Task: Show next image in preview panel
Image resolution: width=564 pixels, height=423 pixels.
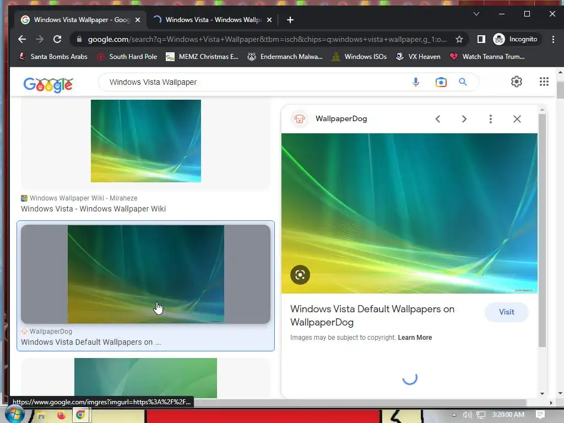Action: (x=464, y=119)
